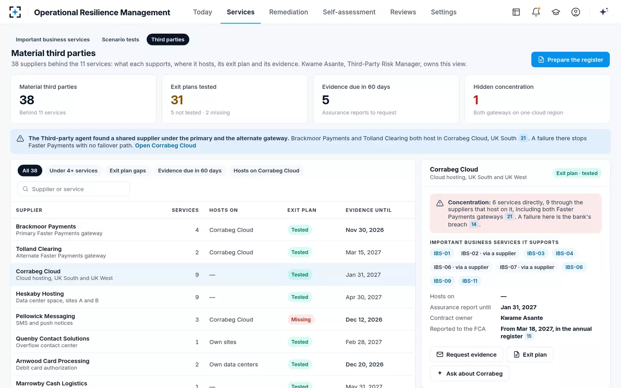The height and width of the screenshot is (388, 621).
Task: Click citation badge 14 after the word breach
Action: (x=474, y=225)
